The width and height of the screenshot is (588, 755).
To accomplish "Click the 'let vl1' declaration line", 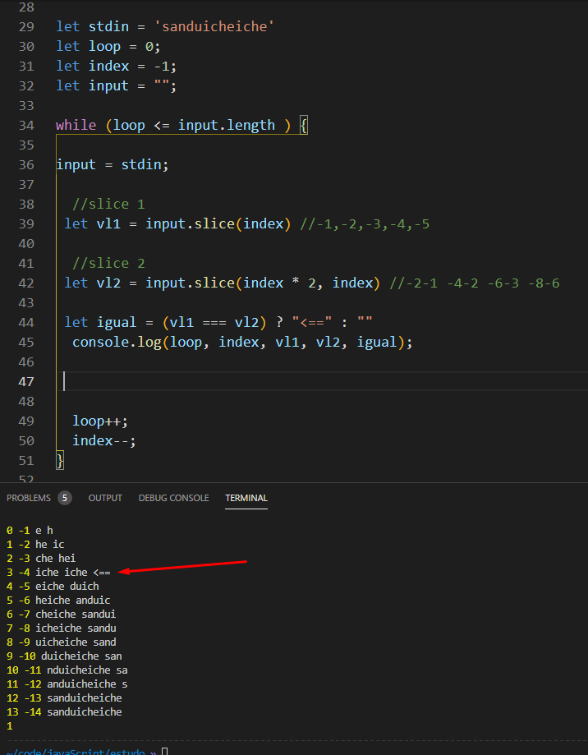I will [x=177, y=224].
